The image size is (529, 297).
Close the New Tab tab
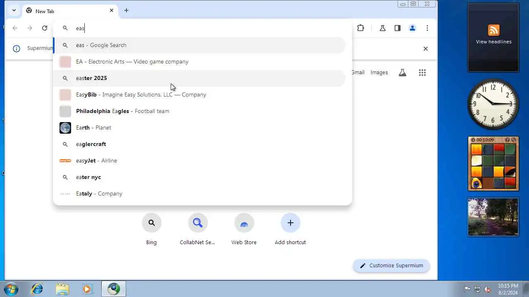point(112,10)
